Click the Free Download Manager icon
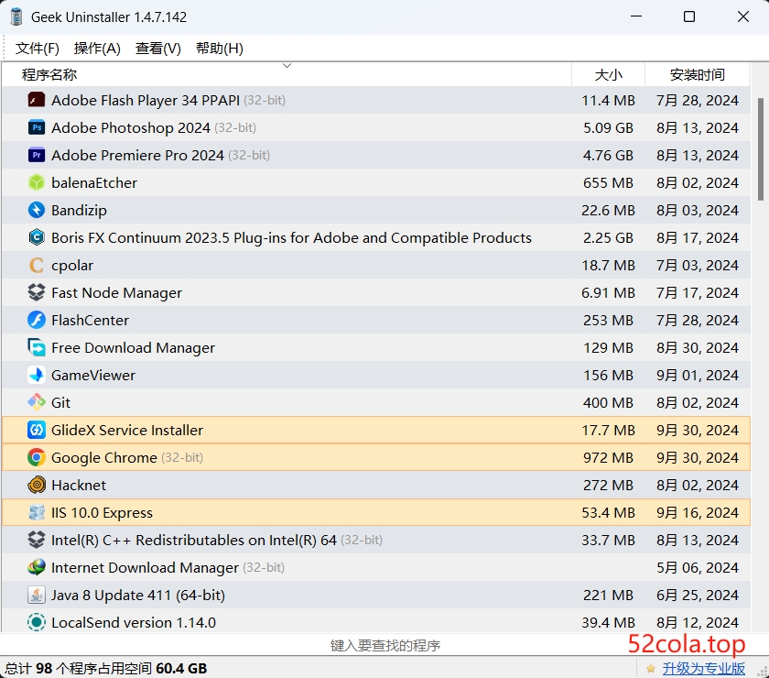The width and height of the screenshot is (769, 678). (37, 347)
